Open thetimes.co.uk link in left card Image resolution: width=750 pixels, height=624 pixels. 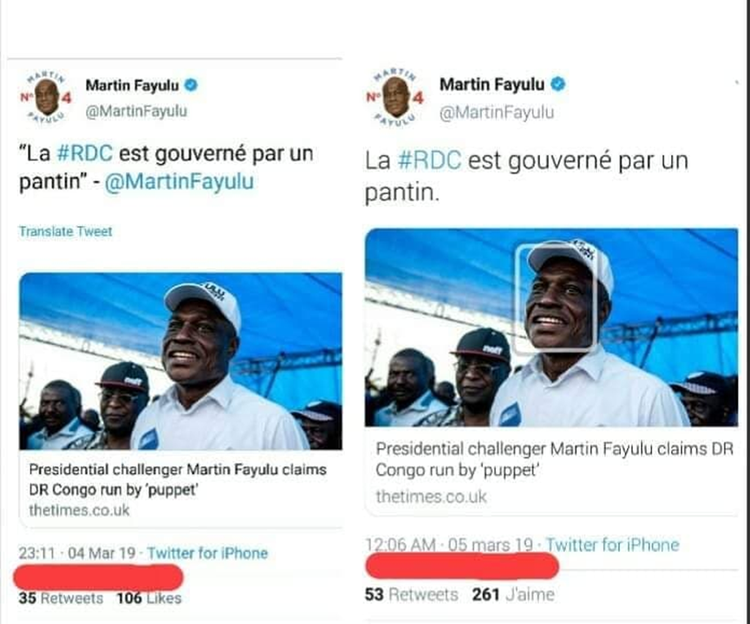point(79,510)
